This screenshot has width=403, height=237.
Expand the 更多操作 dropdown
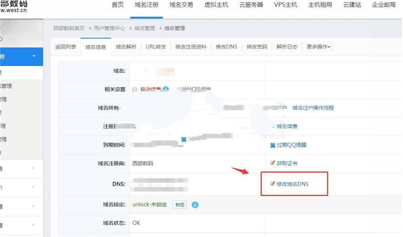point(318,47)
